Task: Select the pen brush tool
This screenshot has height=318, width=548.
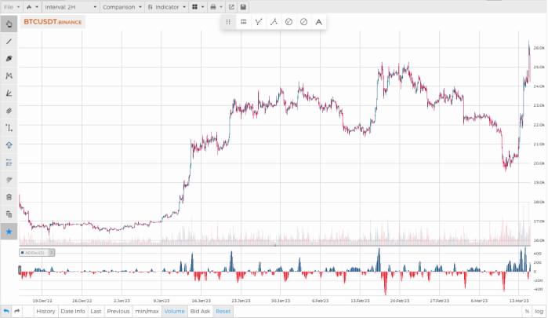Action: pos(9,58)
